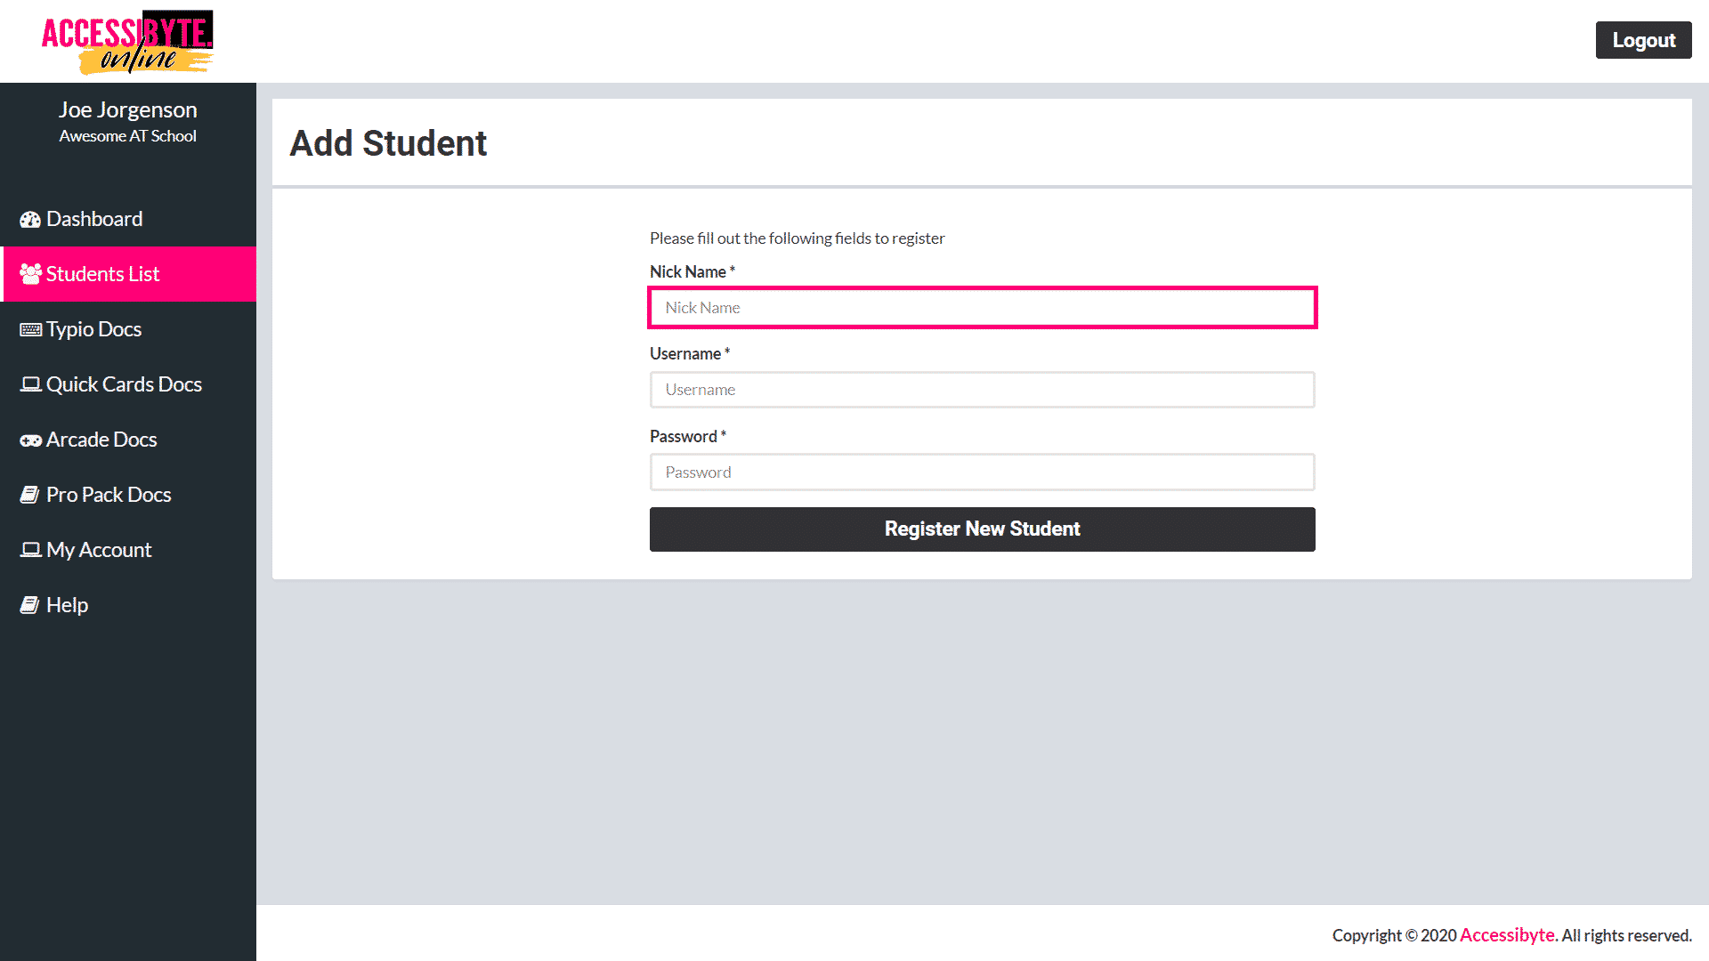Click the book icon beside Pro Pack Docs
The image size is (1709, 961).
click(x=31, y=495)
